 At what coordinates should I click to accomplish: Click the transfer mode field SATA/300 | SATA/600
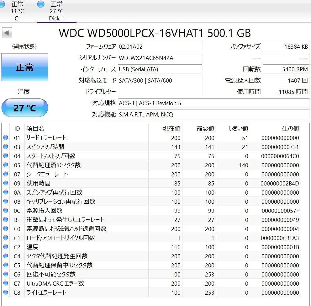(160, 80)
